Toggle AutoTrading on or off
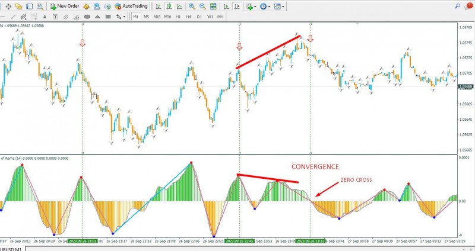The height and width of the screenshot is (251, 475). (131, 6)
